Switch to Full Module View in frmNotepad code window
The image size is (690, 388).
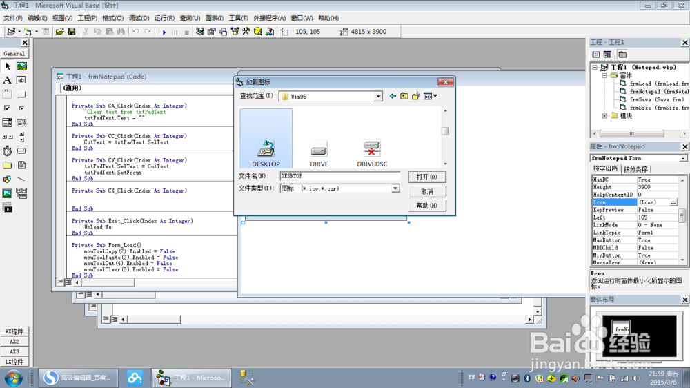[x=68, y=282]
